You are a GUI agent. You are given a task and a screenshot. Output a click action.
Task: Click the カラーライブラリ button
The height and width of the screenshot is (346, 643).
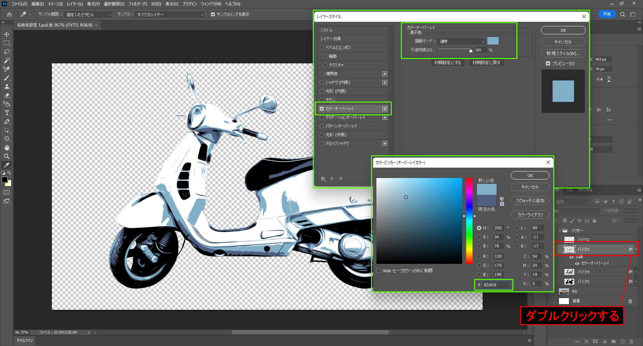(x=530, y=215)
